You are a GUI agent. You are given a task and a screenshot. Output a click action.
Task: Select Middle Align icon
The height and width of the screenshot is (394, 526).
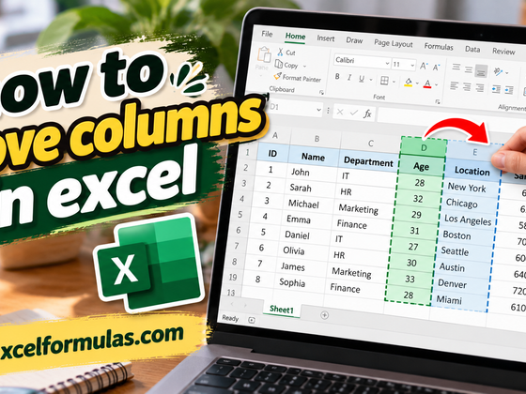coord(469,69)
